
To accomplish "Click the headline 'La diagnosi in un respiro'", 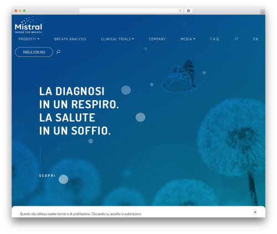I will pos(79,98).
